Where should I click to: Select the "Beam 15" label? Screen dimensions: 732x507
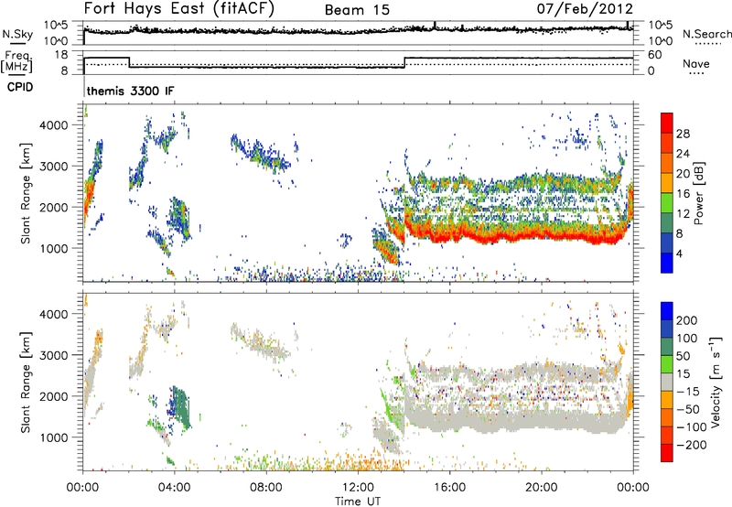pyautogui.click(x=357, y=10)
